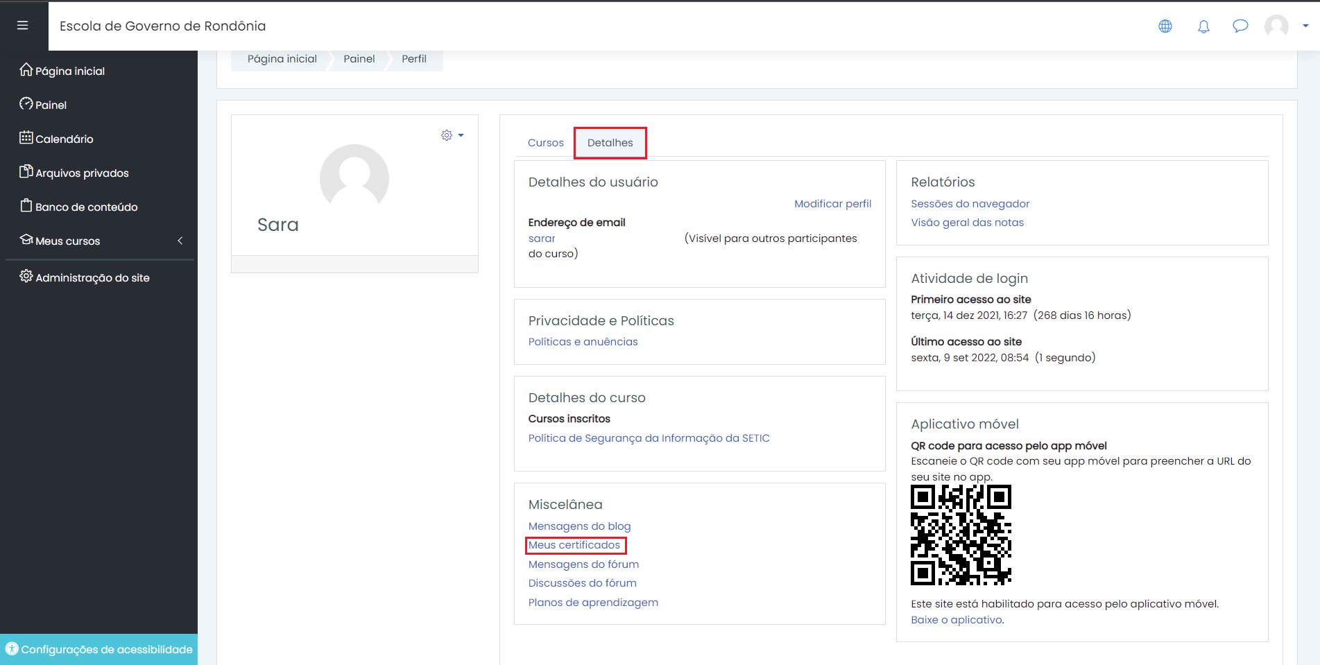Click the graduation cap Meus cursos icon
This screenshot has height=665, width=1320.
coord(26,239)
